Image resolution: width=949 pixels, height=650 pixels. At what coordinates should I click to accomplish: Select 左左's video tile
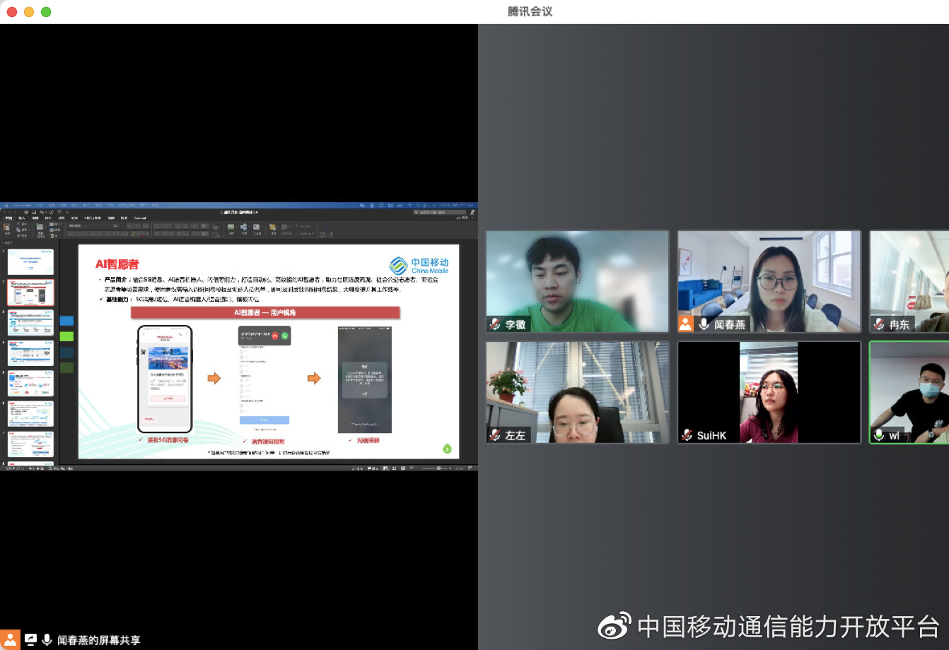click(577, 392)
